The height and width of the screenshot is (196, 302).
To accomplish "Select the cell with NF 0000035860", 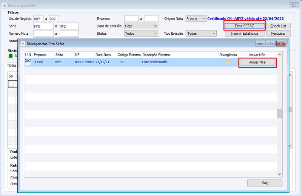I will pos(84,62).
